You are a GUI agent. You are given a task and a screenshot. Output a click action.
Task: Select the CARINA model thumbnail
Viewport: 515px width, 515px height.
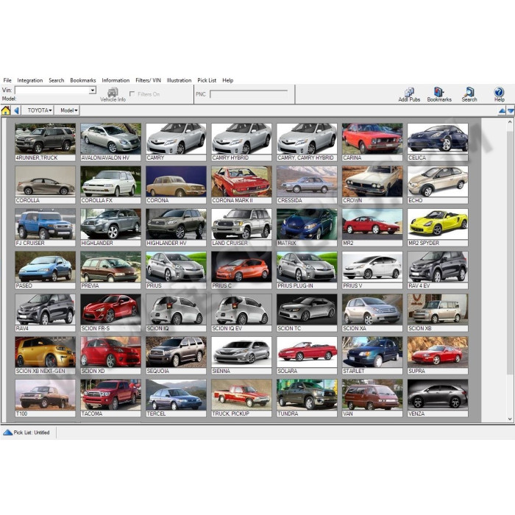click(x=372, y=142)
